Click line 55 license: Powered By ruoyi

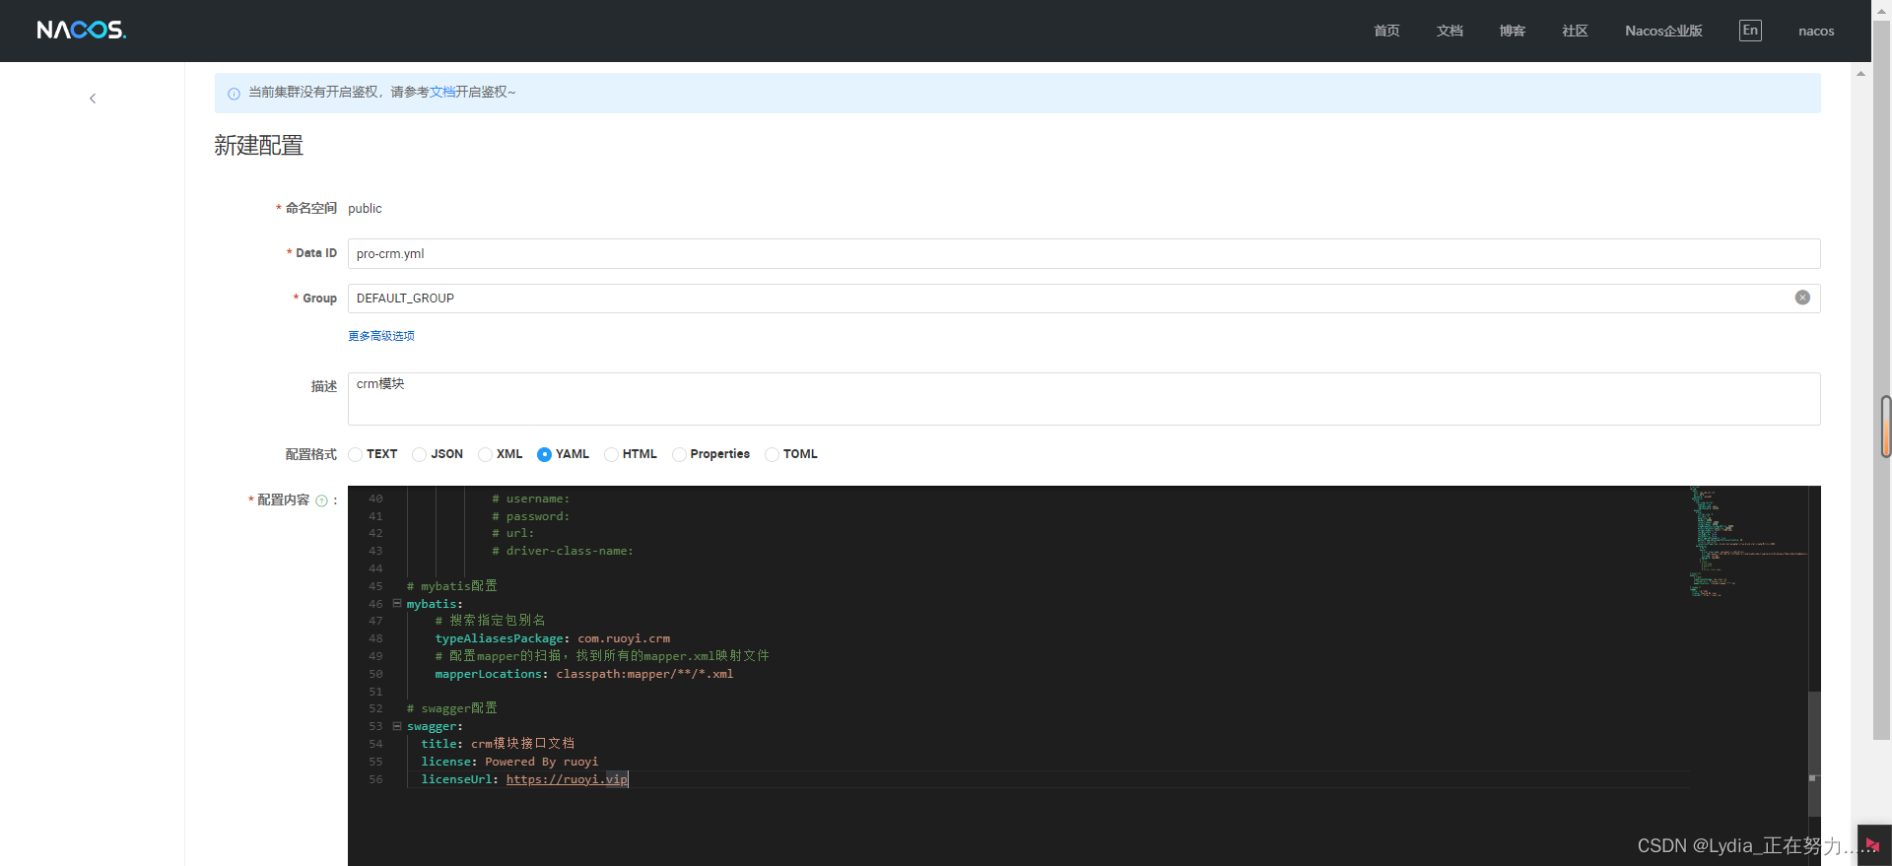[509, 762]
